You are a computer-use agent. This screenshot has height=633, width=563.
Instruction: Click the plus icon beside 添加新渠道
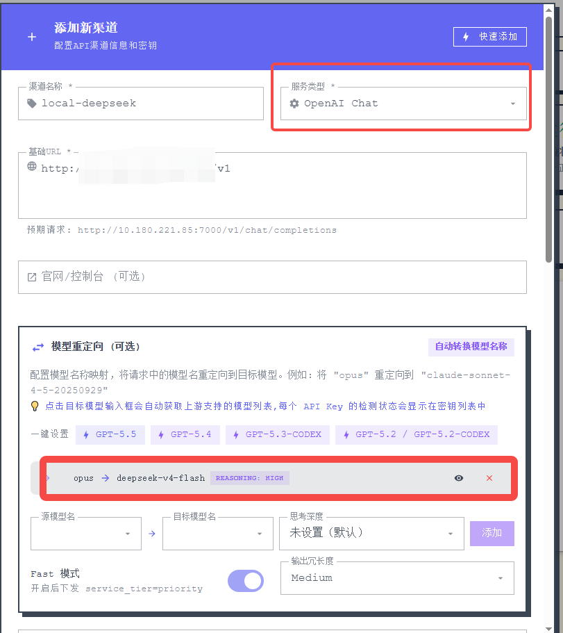[32, 37]
